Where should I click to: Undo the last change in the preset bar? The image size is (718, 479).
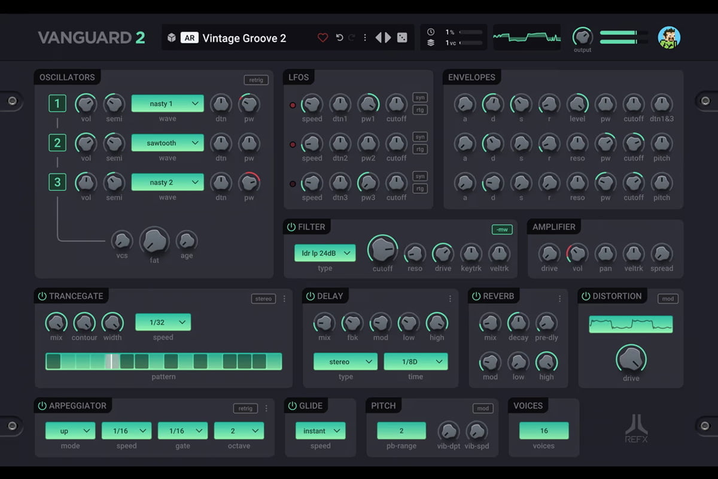coord(339,38)
